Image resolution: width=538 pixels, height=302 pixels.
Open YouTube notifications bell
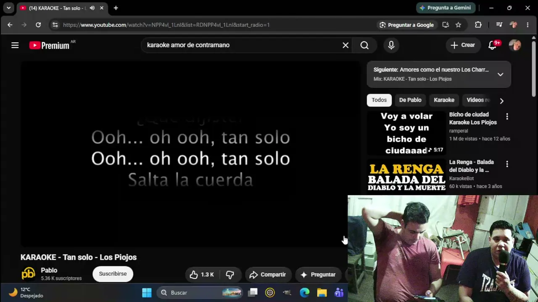click(493, 45)
